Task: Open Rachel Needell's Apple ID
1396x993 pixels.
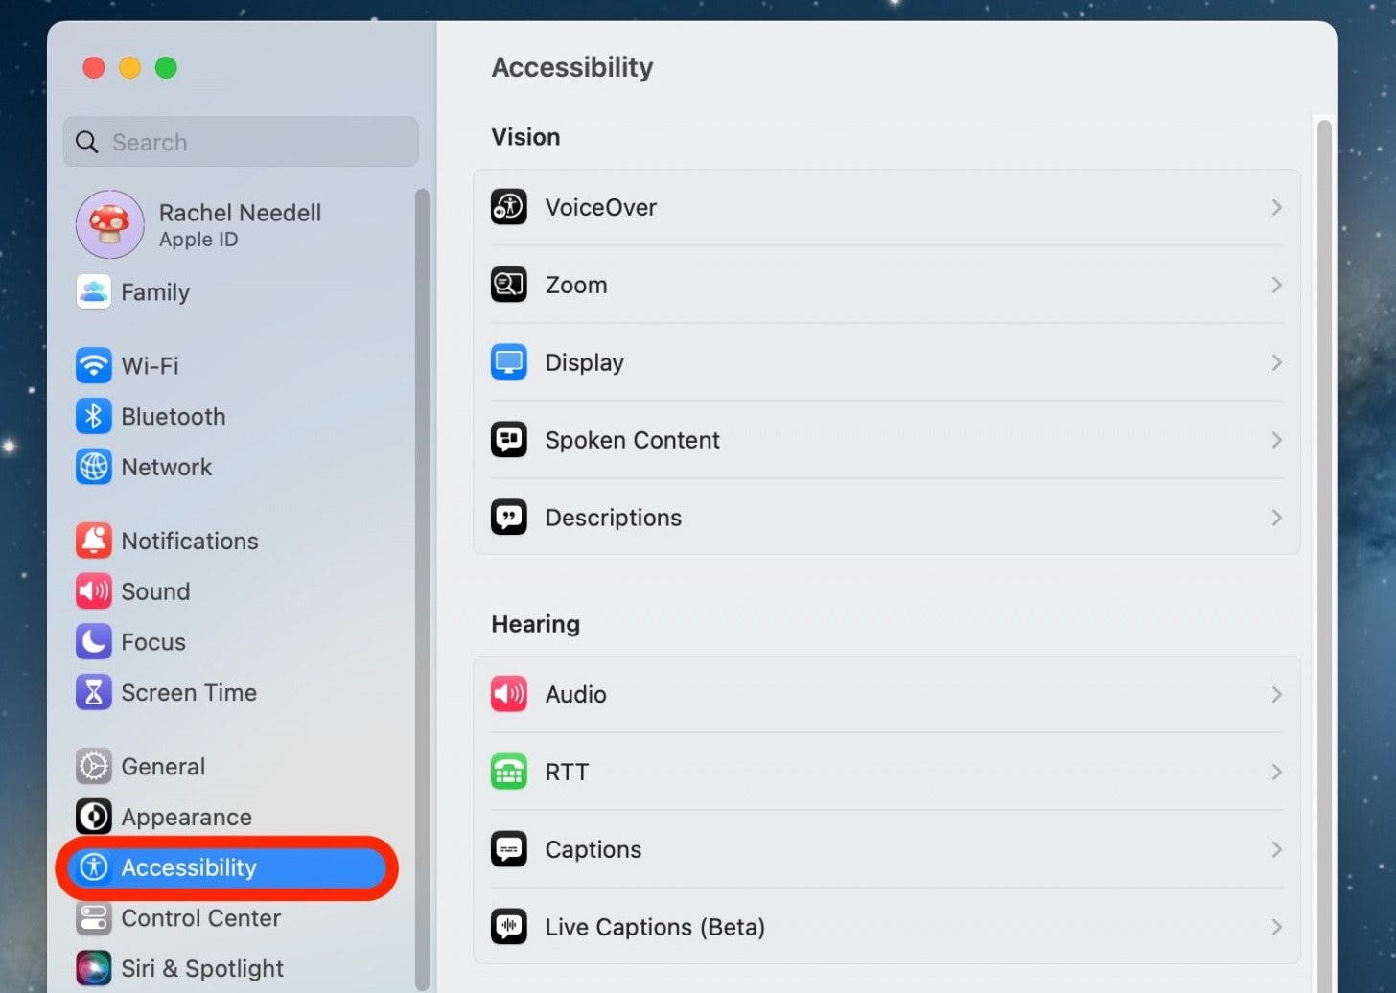Action: pos(239,225)
